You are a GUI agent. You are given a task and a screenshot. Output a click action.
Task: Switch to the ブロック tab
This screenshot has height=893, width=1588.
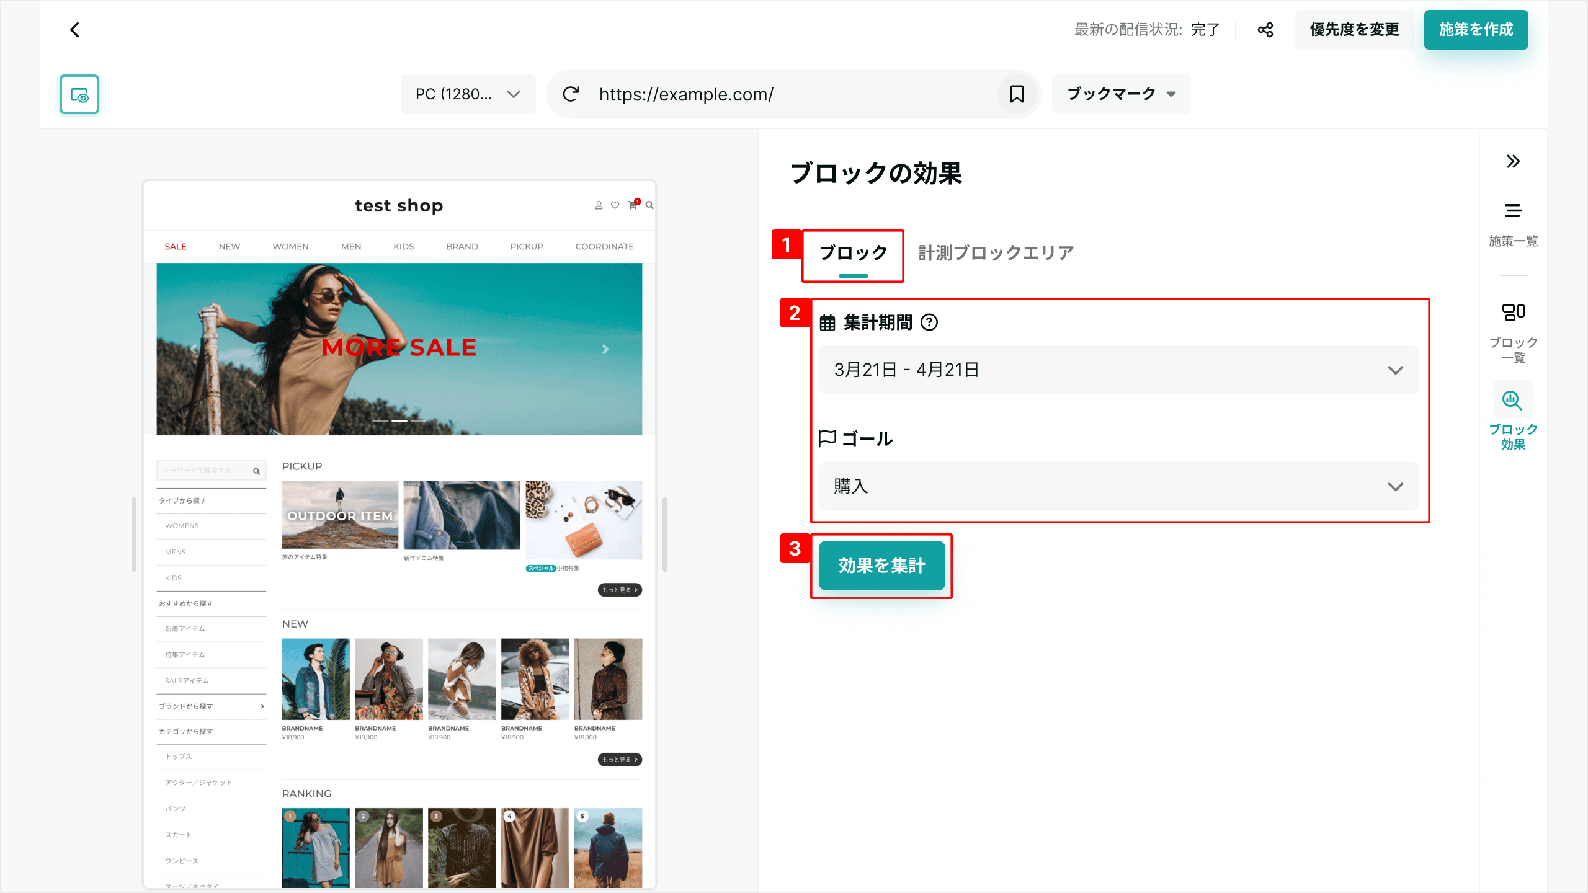pyautogui.click(x=853, y=253)
